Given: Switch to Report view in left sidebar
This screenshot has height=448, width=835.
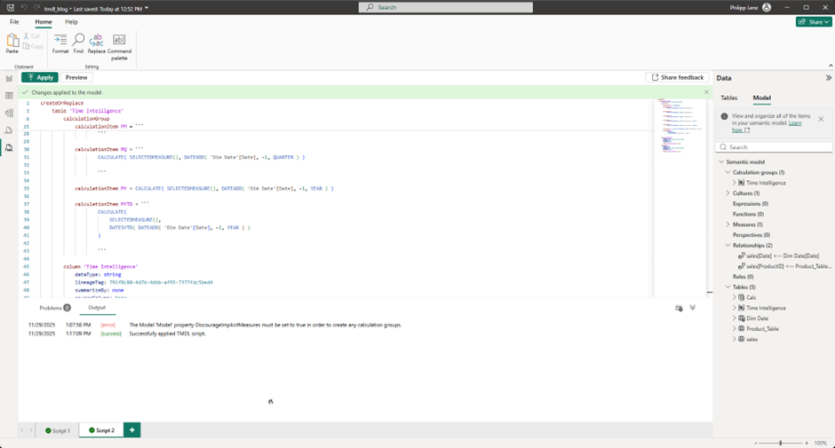Looking at the screenshot, I should coord(9,78).
